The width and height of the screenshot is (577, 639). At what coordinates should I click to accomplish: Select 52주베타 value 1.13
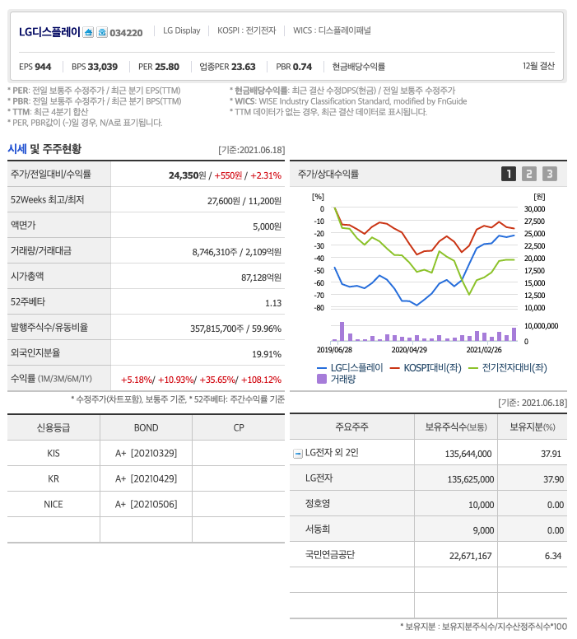pyautogui.click(x=273, y=303)
